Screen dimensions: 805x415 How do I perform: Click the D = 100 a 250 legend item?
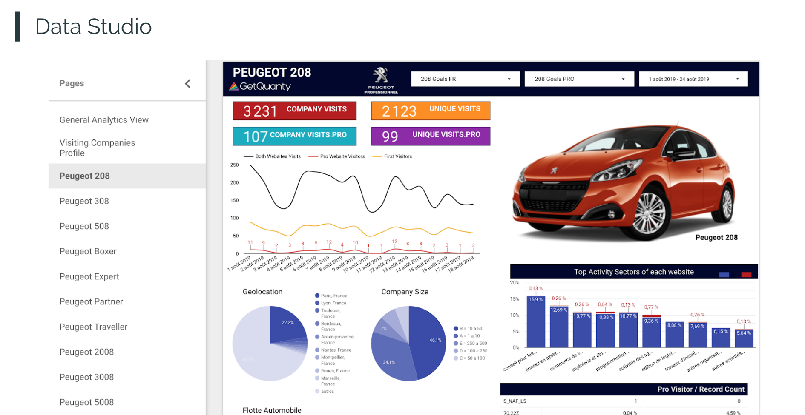coord(471,351)
